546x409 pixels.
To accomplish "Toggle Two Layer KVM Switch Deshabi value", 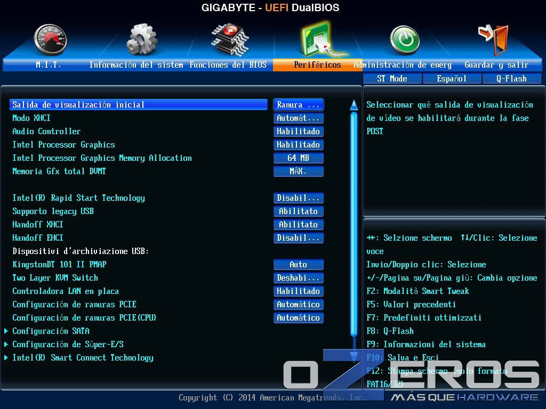I will tap(299, 277).
